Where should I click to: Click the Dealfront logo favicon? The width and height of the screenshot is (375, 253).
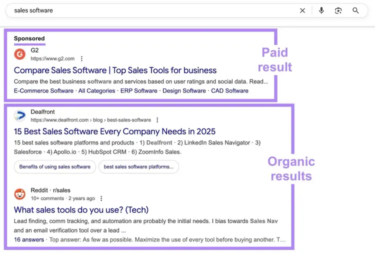[20, 115]
